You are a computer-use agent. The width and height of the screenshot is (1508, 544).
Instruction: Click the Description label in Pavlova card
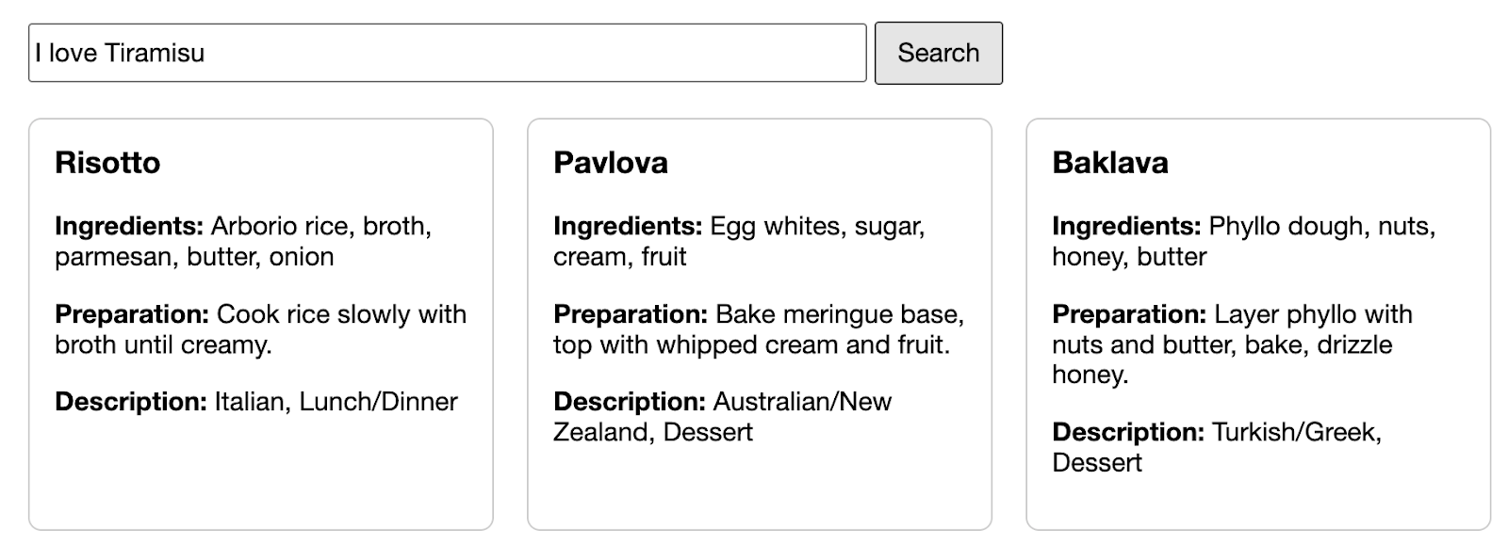coord(630,402)
